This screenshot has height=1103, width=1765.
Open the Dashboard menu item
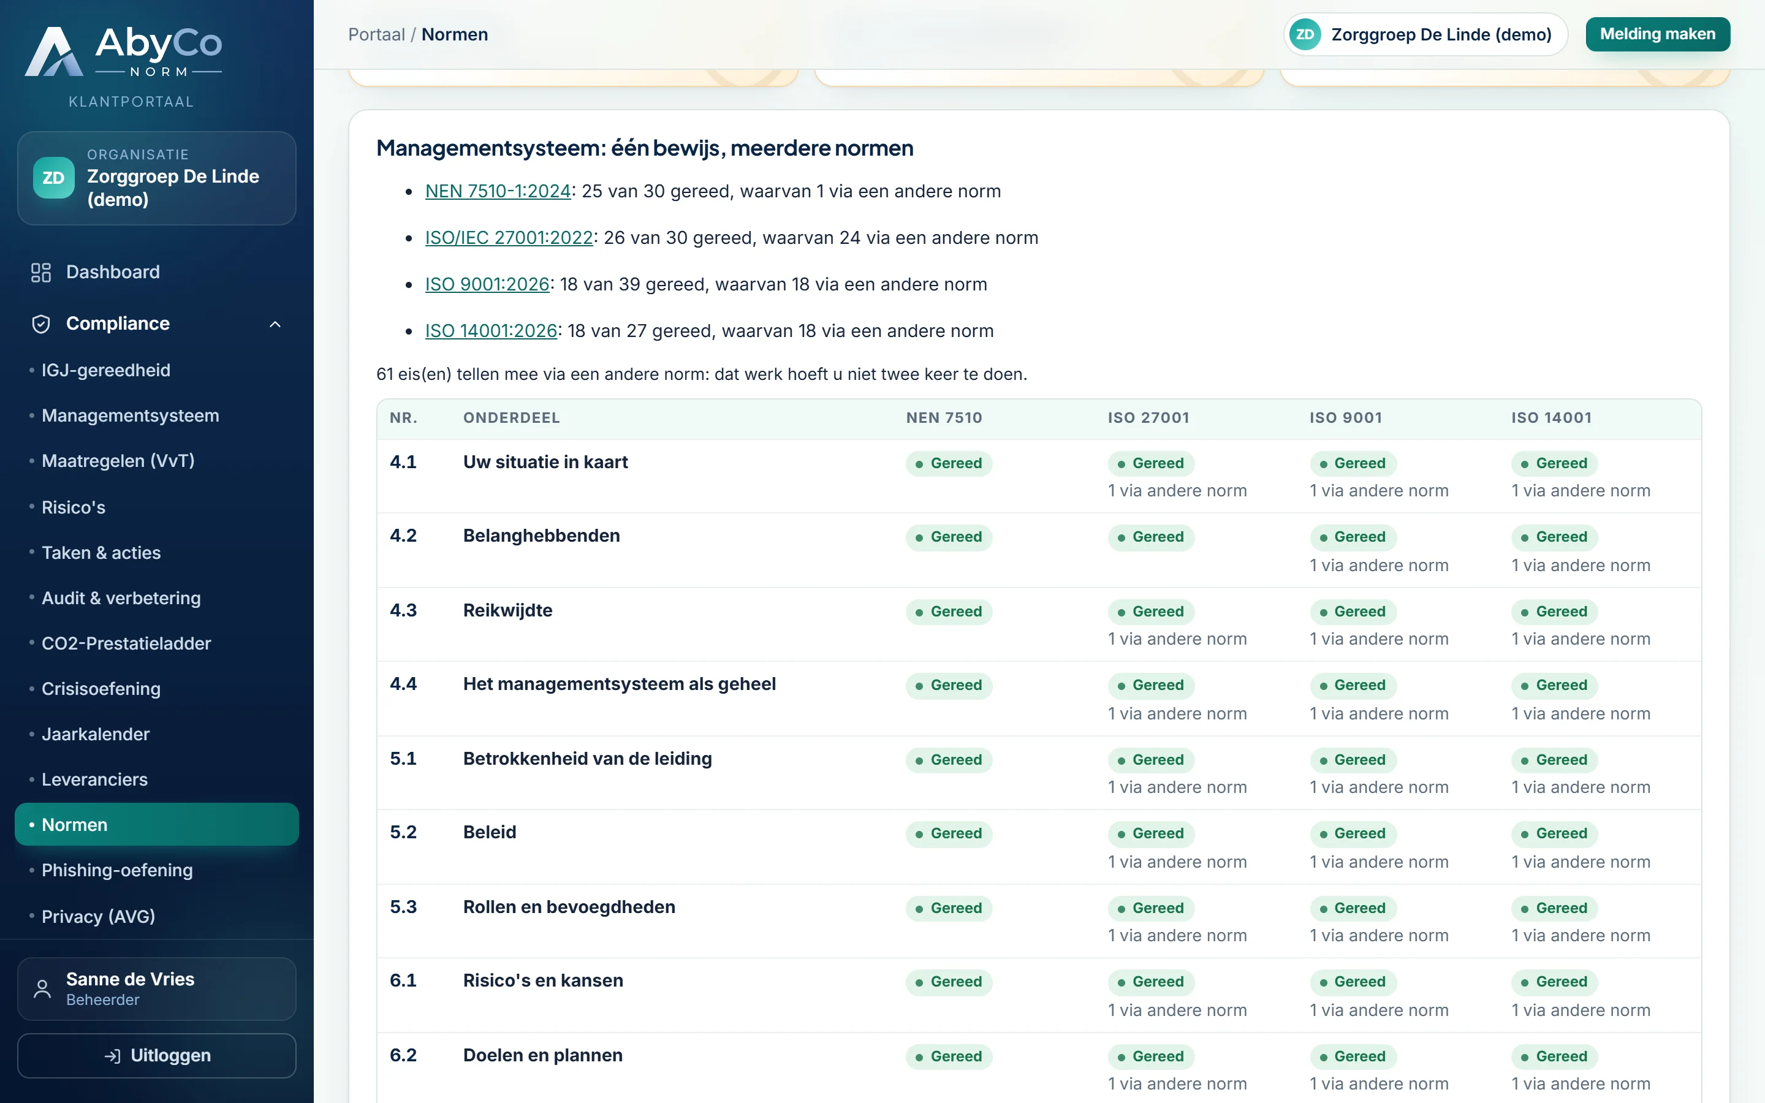coord(156,272)
